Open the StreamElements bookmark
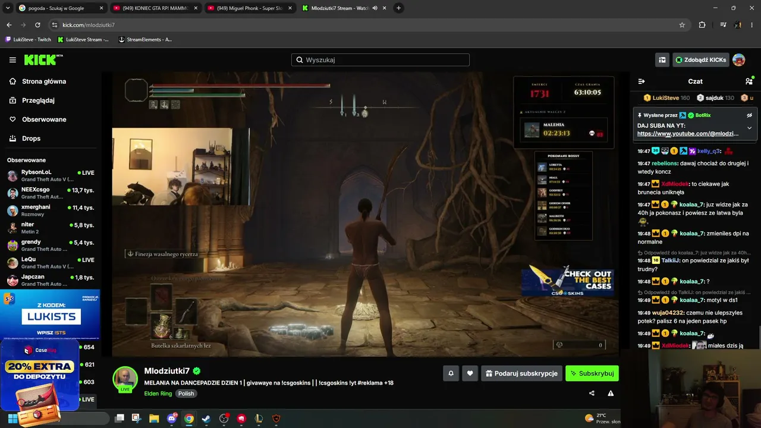Image resolution: width=761 pixels, height=428 pixels. [x=145, y=40]
